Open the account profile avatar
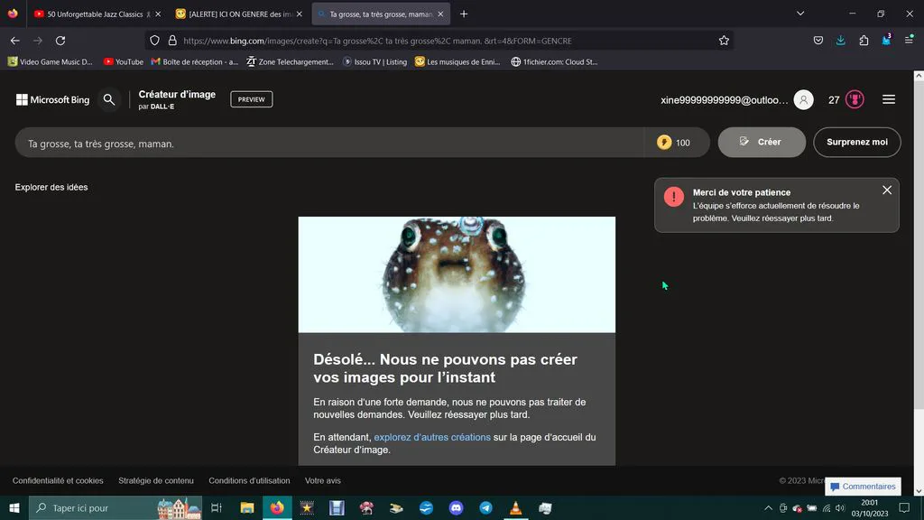The image size is (924, 520). click(x=803, y=99)
